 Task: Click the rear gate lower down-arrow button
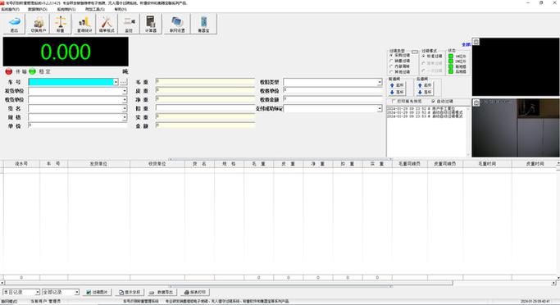424,92
